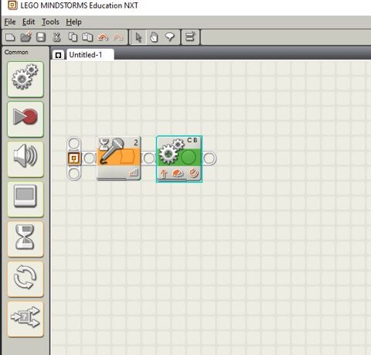This screenshot has width=371, height=355.
Task: Open the File menu
Action: (x=10, y=22)
